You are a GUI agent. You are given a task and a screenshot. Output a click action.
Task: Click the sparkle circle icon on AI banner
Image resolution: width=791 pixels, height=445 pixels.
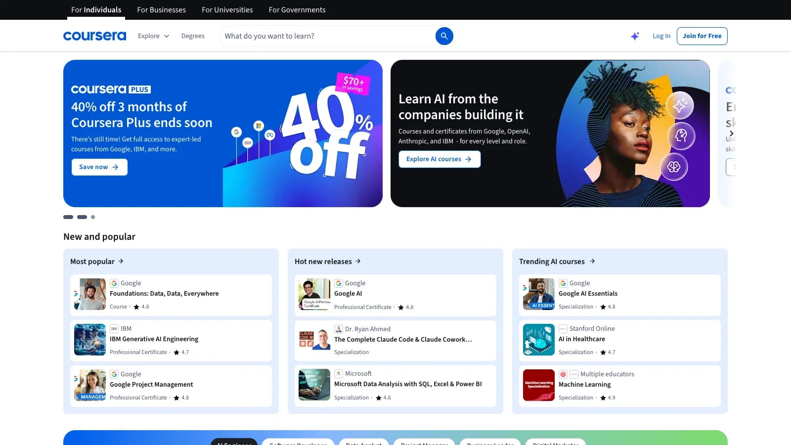pos(680,105)
